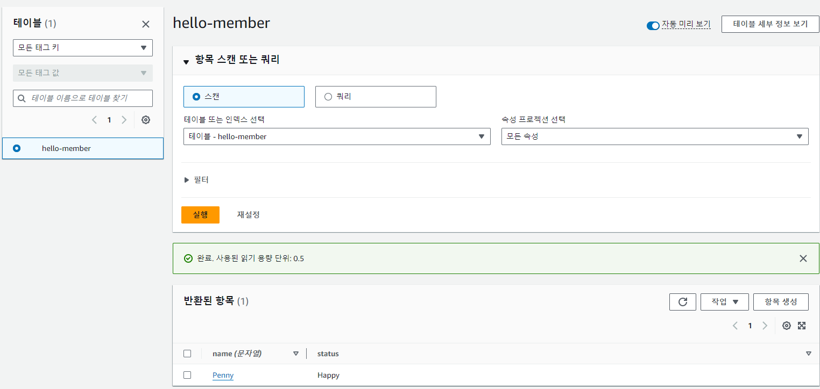Dismiss the green completion notification
820x389 pixels.
pos(803,258)
